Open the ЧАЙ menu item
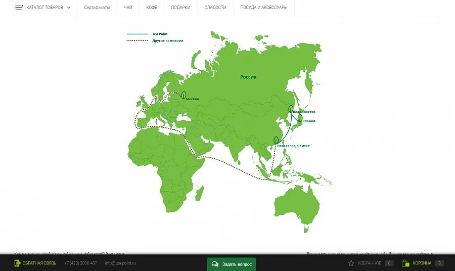The height and width of the screenshot is (271, 455). click(128, 8)
